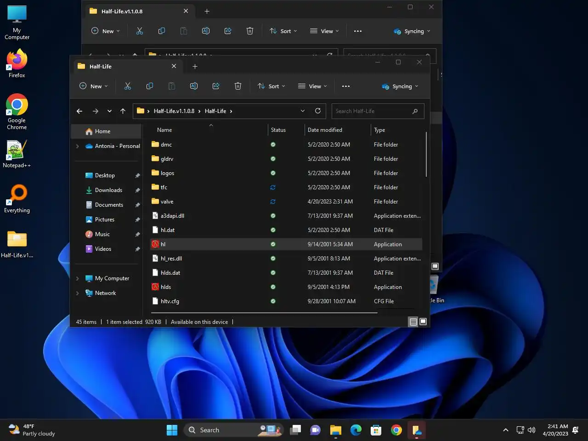Select My Computer desktop icon
Screen dimensions: 588x441
(x=17, y=23)
